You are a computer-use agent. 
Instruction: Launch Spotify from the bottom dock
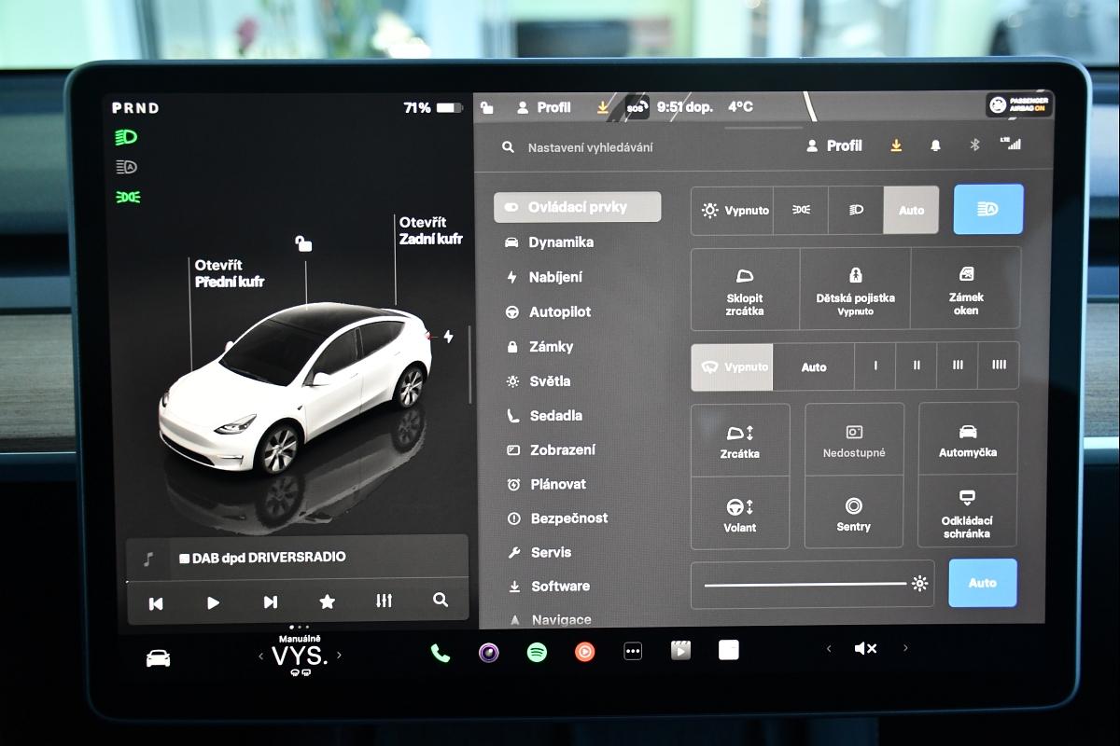click(x=537, y=653)
